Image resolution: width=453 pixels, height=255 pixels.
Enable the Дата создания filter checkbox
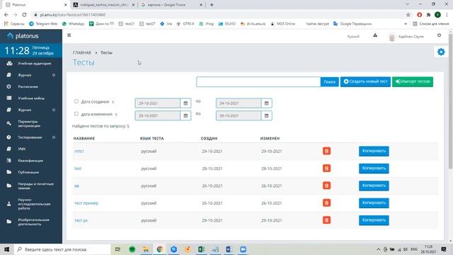(x=76, y=101)
